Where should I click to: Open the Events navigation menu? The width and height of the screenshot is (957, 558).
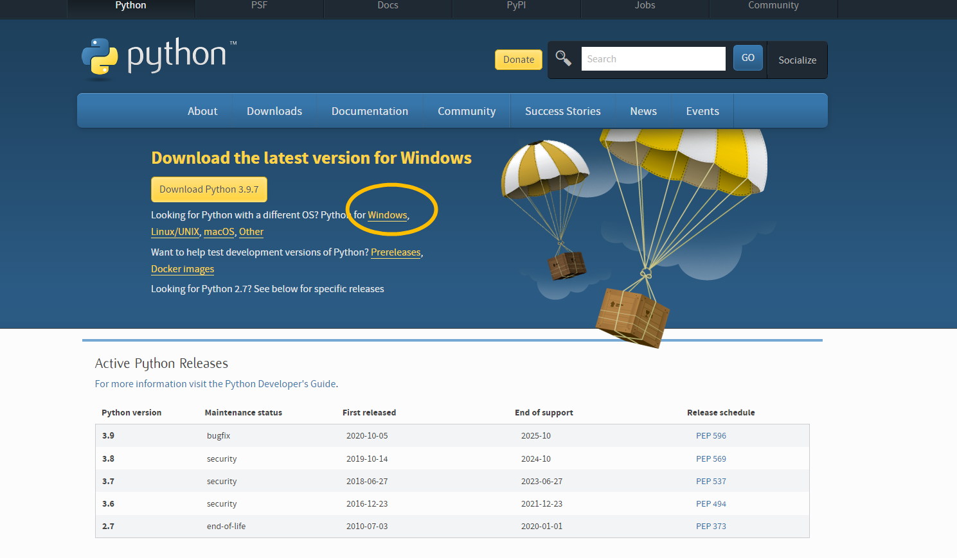702,111
